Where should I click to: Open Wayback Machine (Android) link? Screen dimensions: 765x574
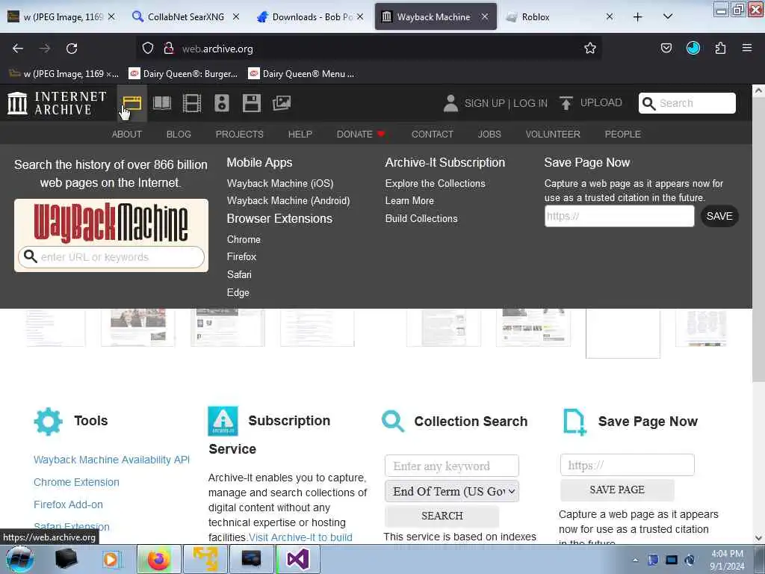point(288,200)
